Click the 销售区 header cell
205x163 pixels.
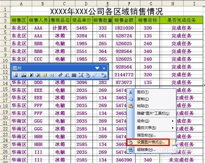[x=19, y=20]
